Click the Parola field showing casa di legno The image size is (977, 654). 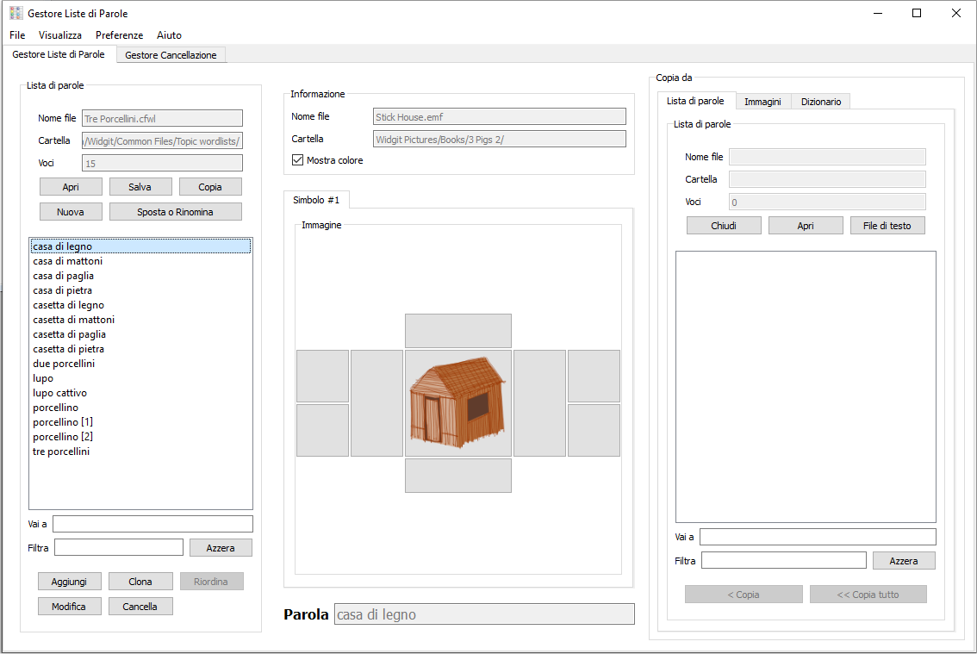tap(484, 614)
